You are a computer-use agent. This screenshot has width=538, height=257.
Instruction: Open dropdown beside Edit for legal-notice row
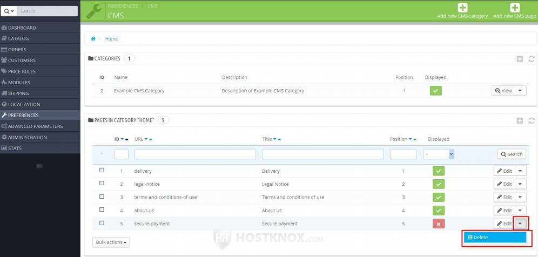point(521,184)
